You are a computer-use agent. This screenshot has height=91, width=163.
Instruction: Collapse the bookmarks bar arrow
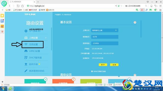[3, 10]
